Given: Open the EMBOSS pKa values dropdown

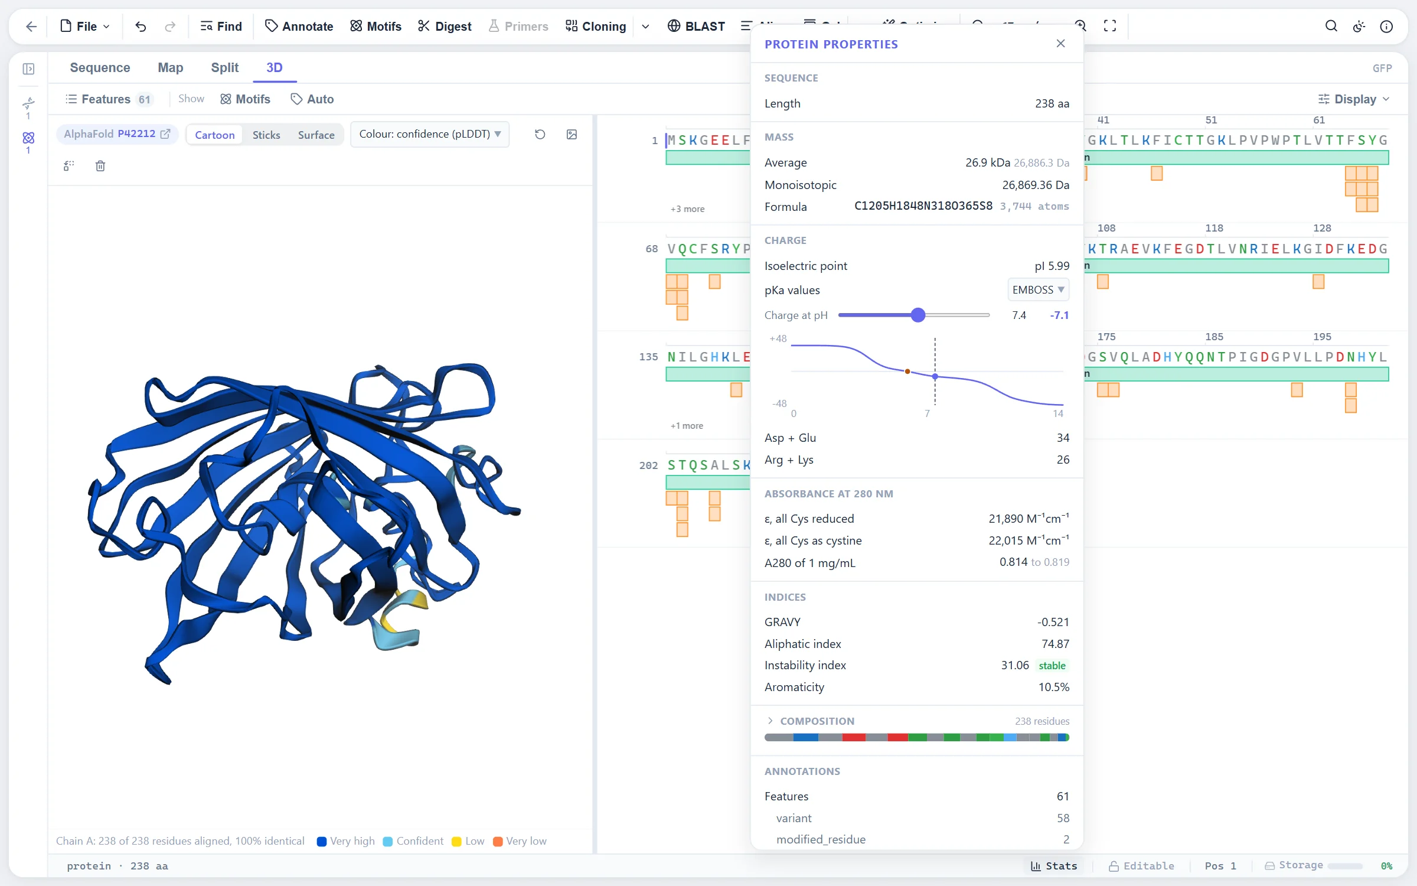Looking at the screenshot, I should [x=1038, y=290].
